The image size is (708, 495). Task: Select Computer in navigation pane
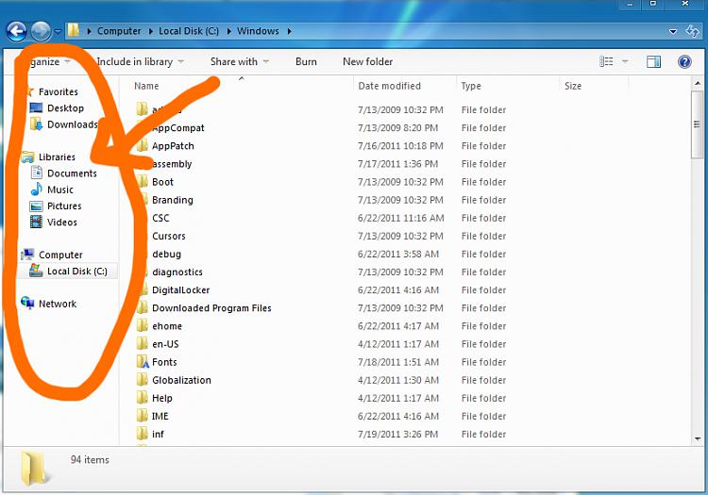60,255
